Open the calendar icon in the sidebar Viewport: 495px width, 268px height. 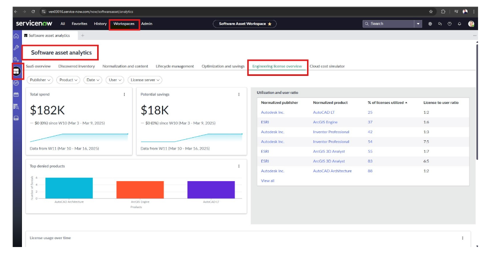[x=16, y=94]
